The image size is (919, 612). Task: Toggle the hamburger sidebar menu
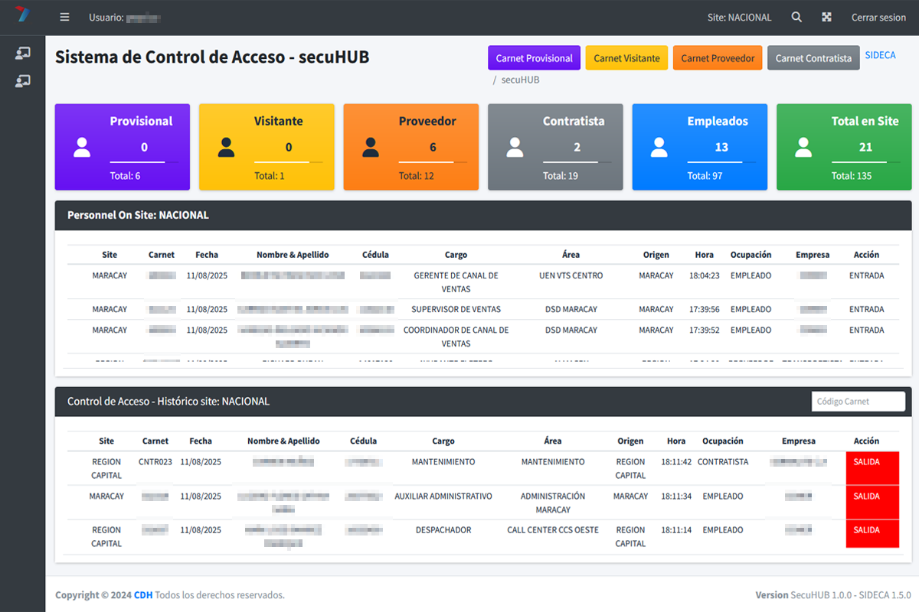tap(64, 18)
